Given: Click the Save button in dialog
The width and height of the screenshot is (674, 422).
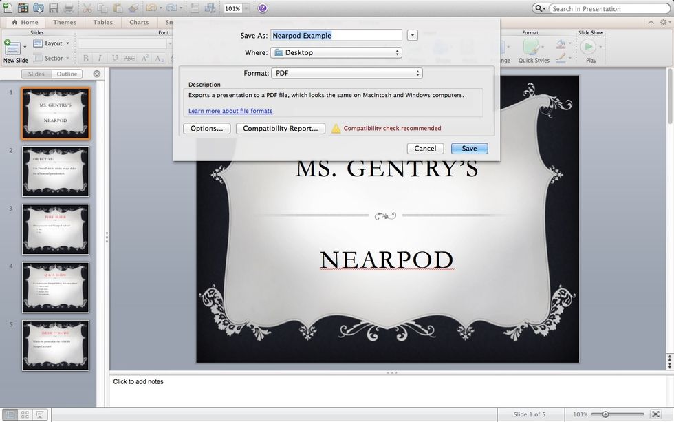Looking at the screenshot, I should pyautogui.click(x=469, y=149).
